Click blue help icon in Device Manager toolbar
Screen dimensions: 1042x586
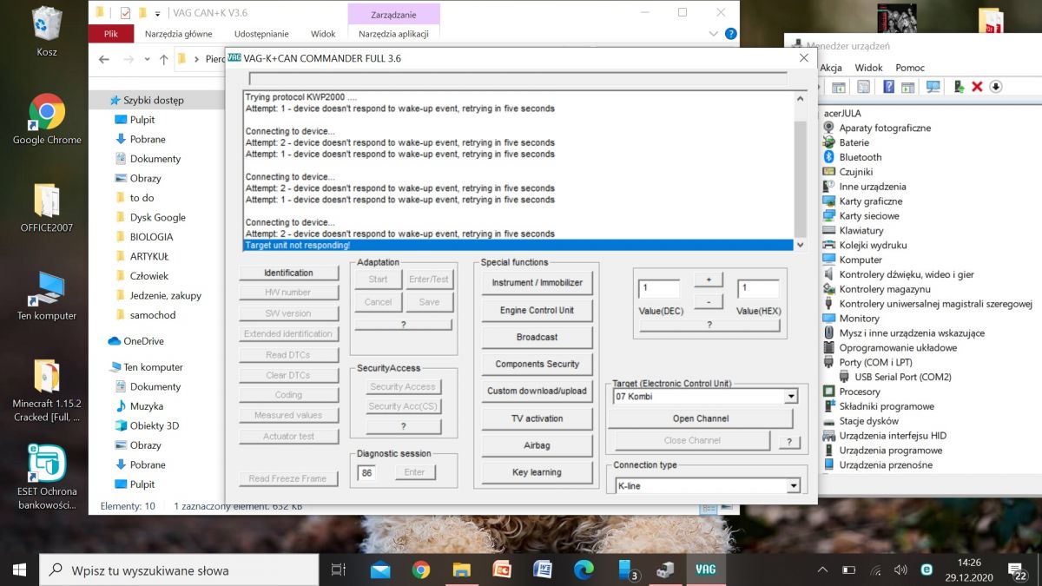[888, 87]
